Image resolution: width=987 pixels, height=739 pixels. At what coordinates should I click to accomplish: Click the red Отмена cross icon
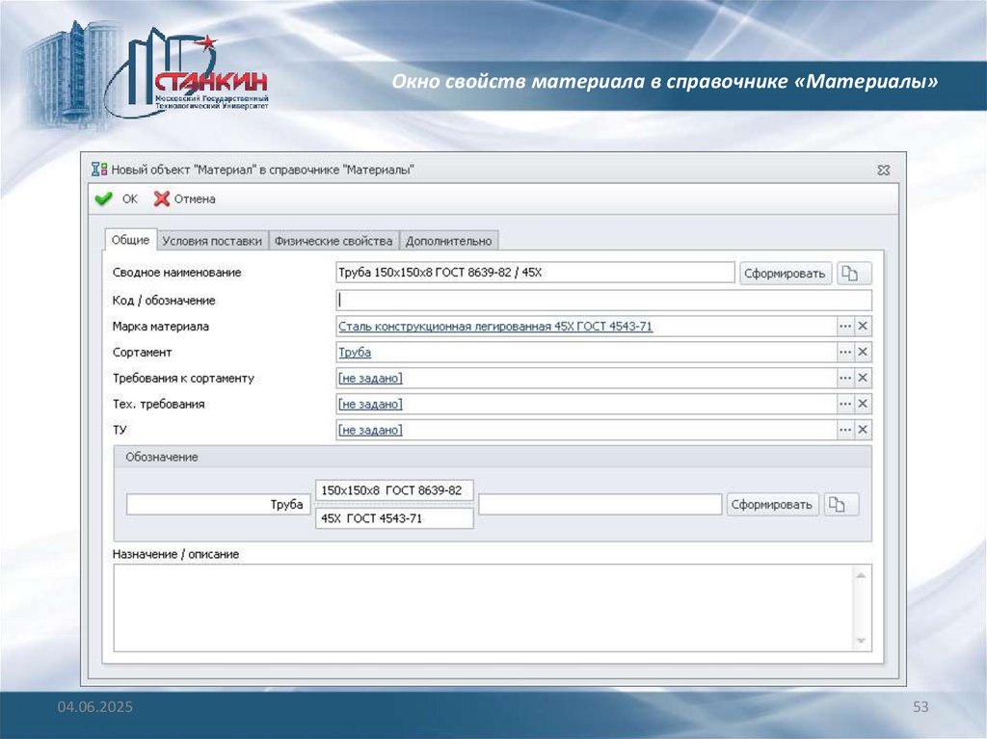[162, 198]
